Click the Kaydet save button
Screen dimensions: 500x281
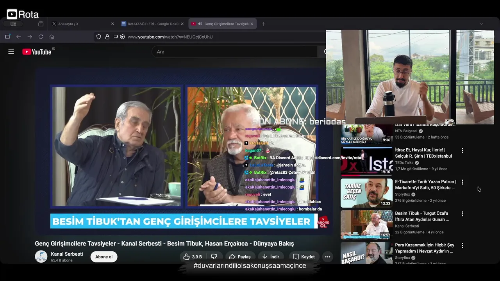[x=304, y=257]
